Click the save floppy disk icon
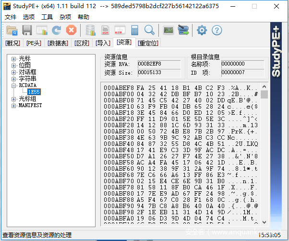The width and height of the screenshot is (289, 241). point(27,31)
